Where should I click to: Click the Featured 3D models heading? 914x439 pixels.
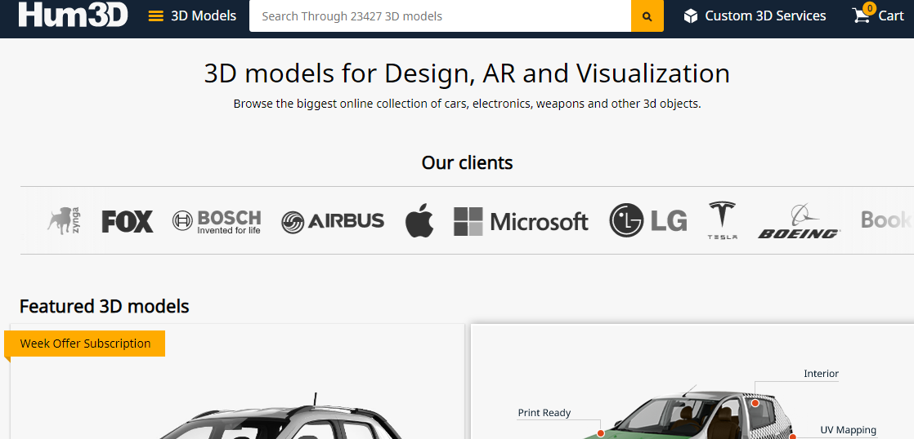coord(105,306)
